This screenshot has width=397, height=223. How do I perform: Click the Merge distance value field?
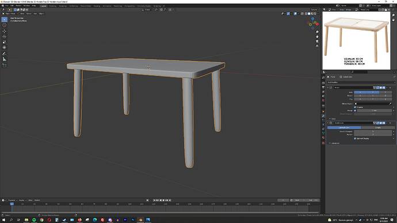(374, 110)
